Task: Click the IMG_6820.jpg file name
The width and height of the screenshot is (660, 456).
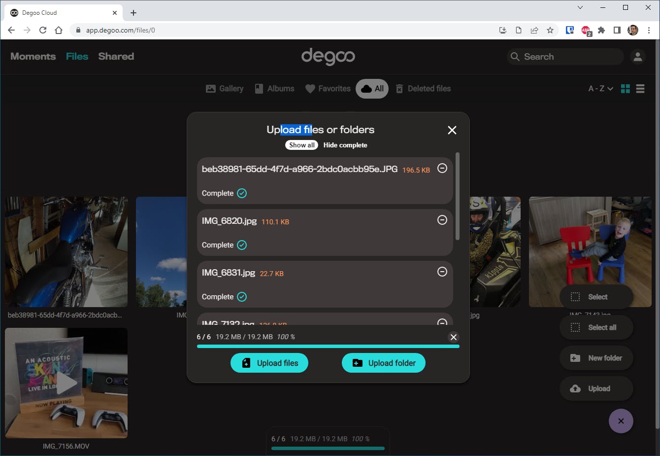Action: (x=229, y=221)
